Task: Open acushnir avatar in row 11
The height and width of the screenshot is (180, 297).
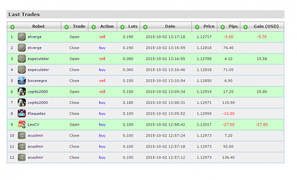Action: point(21,147)
